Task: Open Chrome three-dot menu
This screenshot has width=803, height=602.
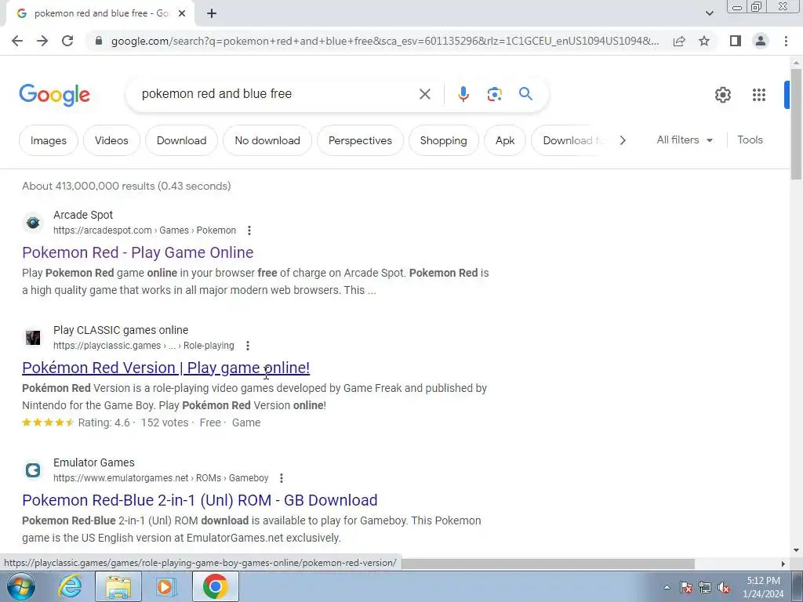Action: (x=786, y=41)
